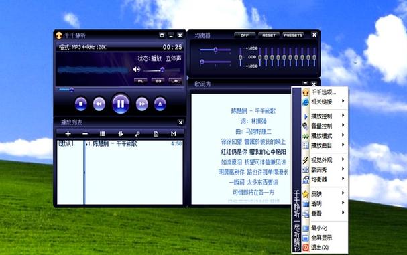Open 千千选项... from the context menu
Viewport: 407px width, 255px height.
[324, 92]
